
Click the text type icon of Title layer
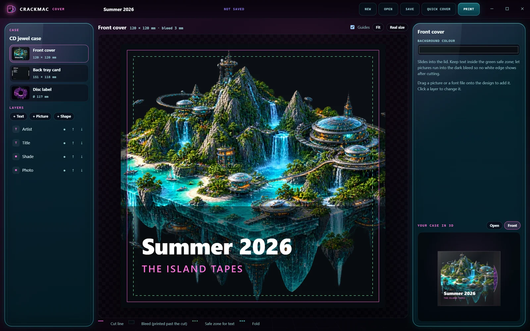click(x=16, y=143)
